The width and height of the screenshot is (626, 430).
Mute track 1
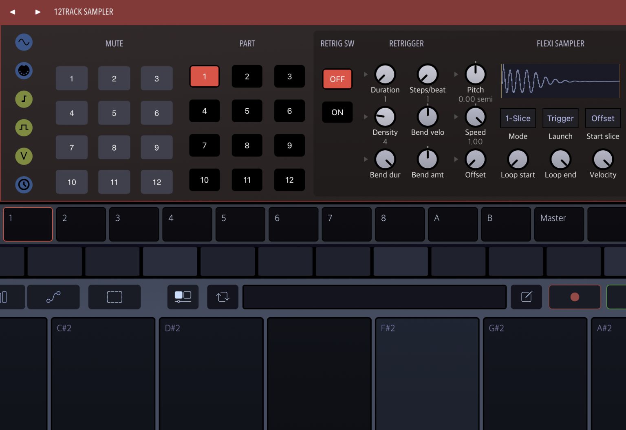click(72, 79)
